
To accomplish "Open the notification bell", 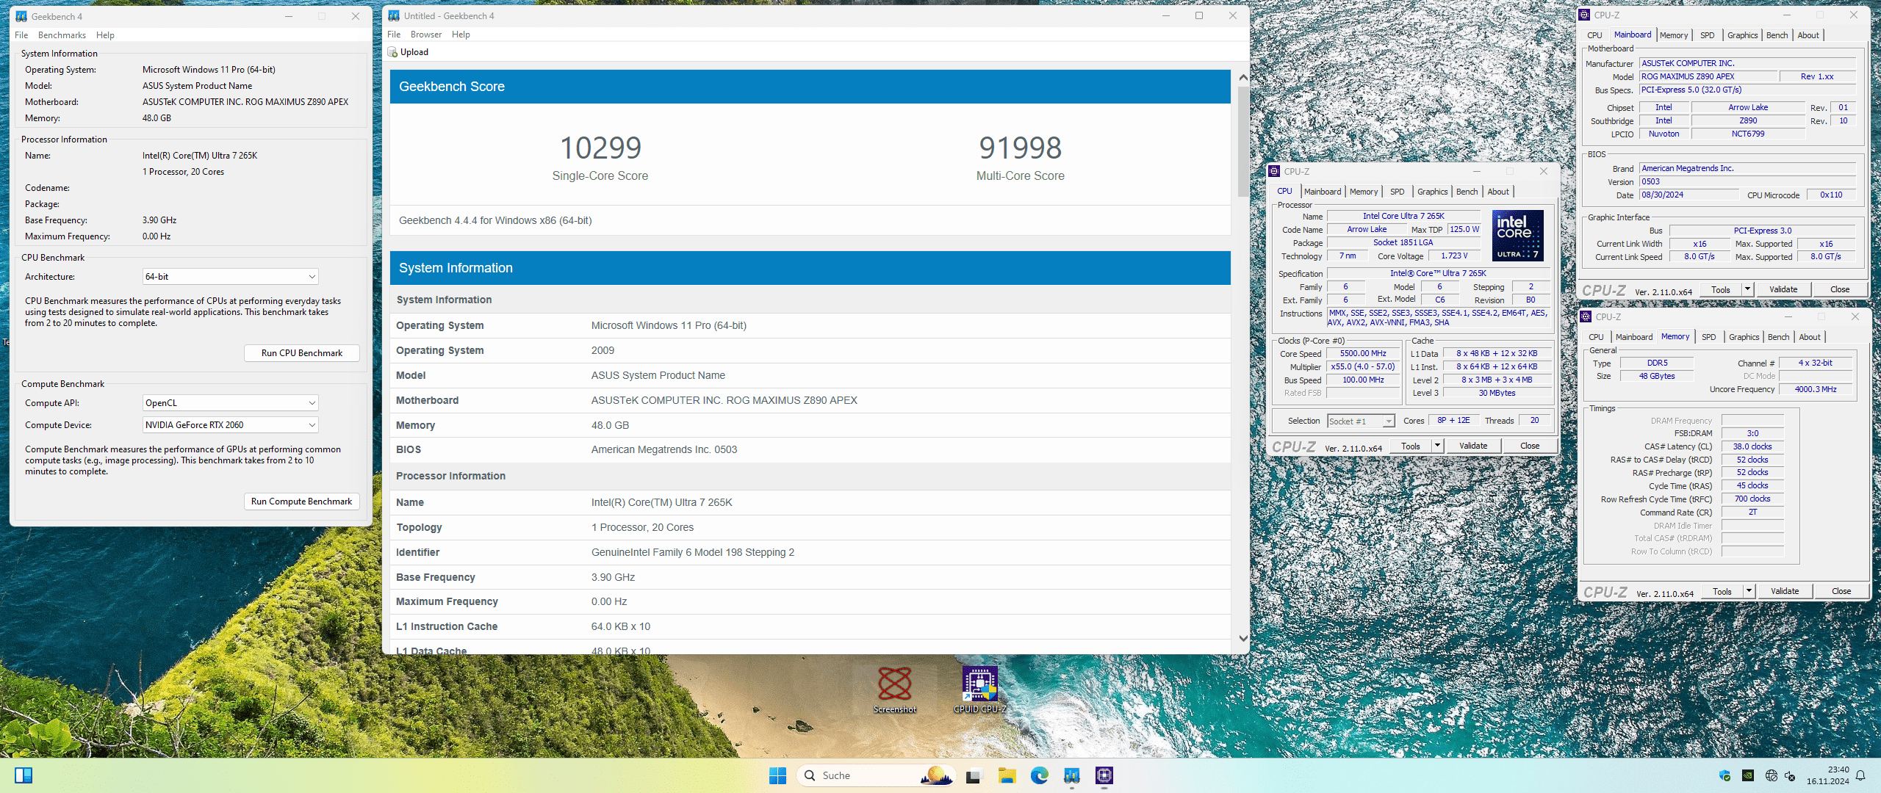I will (x=1860, y=775).
